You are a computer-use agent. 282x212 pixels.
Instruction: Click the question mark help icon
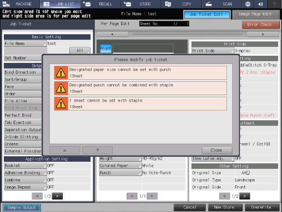click(274, 4)
